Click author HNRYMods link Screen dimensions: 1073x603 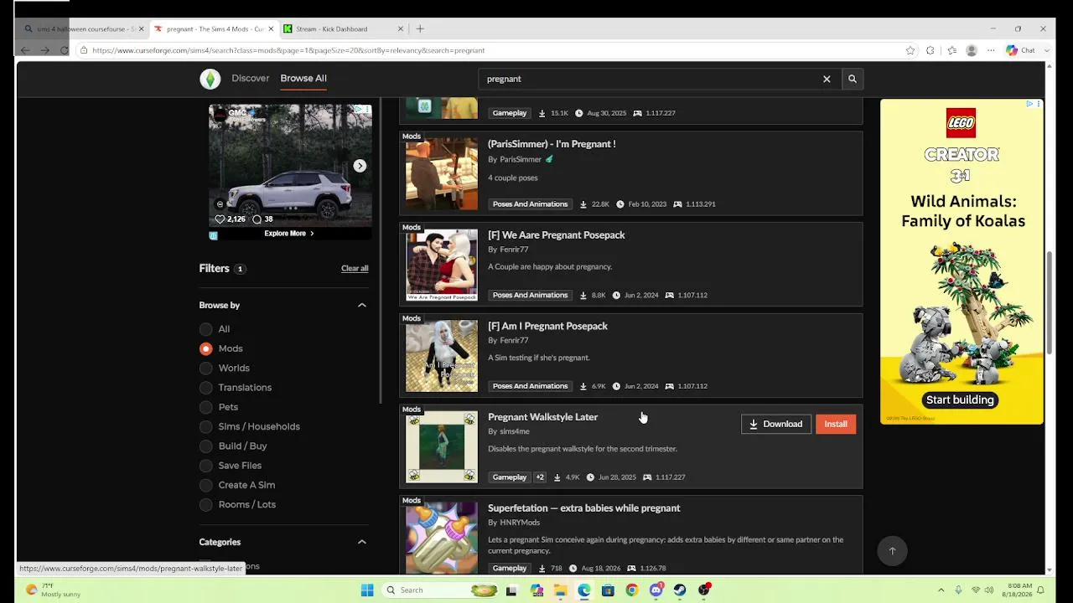520,523
